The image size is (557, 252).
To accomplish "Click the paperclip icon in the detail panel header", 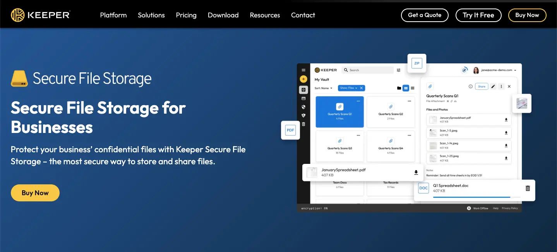I will 430,87.
